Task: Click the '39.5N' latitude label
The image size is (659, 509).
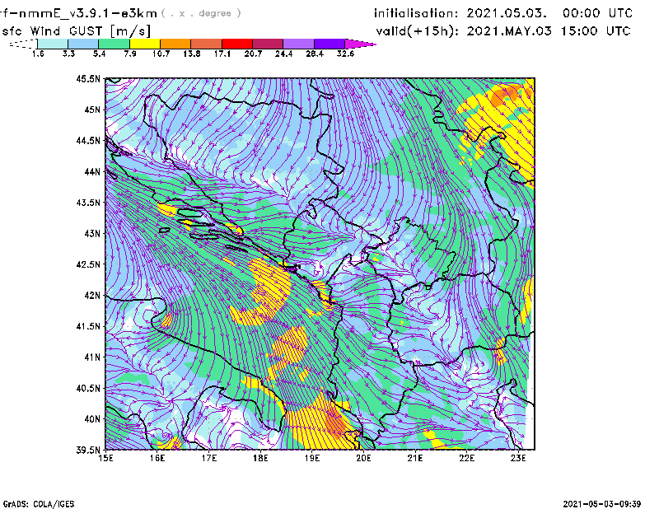Action: click(88, 451)
